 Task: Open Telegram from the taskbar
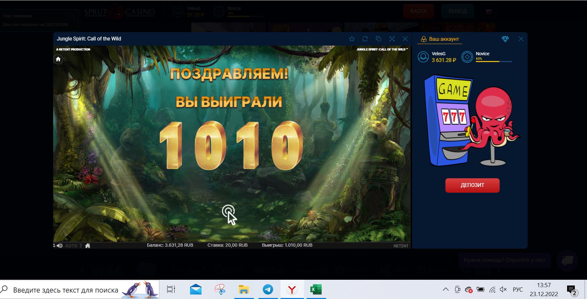[x=268, y=289]
